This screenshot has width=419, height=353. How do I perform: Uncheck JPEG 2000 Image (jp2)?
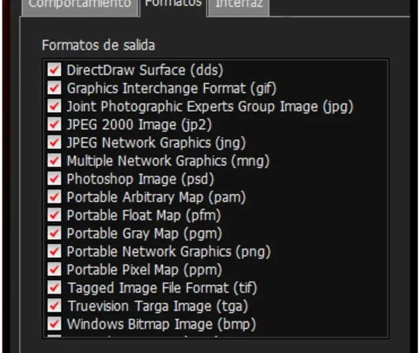pos(55,125)
